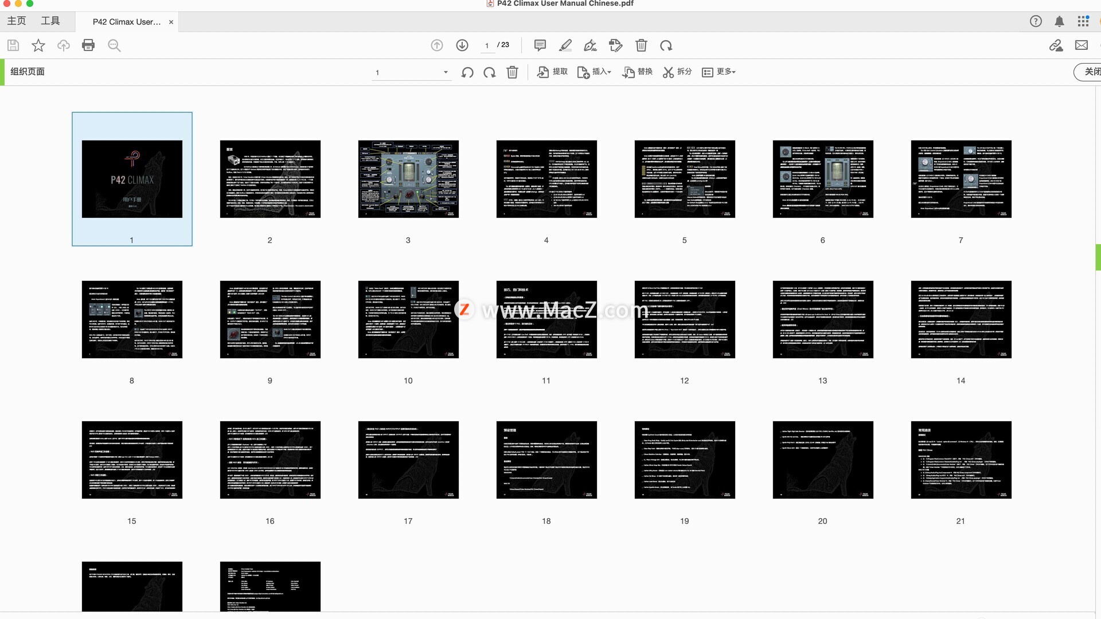The height and width of the screenshot is (619, 1101).
Task: Open the help question mark
Action: (1036, 21)
